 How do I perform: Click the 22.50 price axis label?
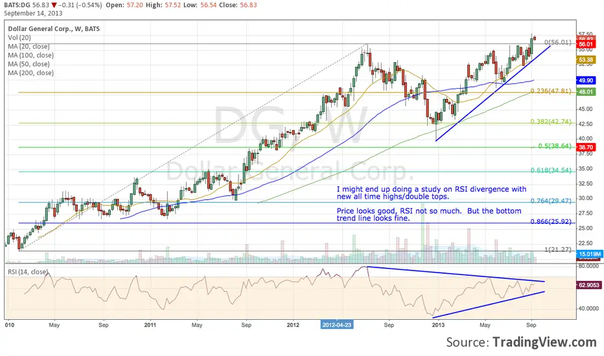pyautogui.click(x=585, y=243)
